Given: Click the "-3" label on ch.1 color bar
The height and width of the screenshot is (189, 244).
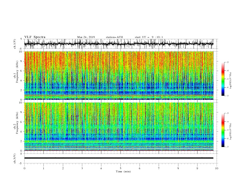Looking at the screenshot, I should coord(227,62).
